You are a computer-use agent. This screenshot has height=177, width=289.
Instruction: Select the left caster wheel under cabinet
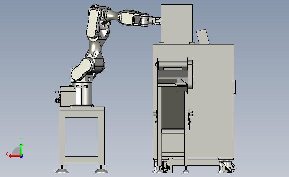pos(165,167)
